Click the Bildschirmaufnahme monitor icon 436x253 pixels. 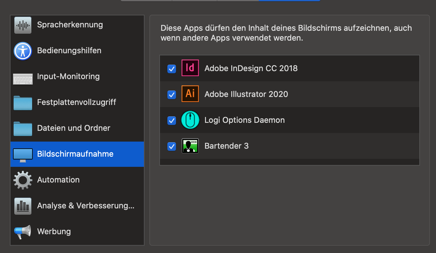pos(23,155)
